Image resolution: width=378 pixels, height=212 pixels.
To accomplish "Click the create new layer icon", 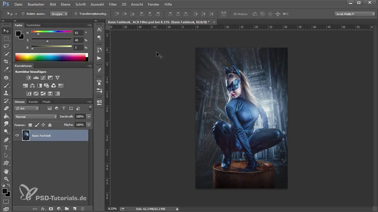I will tap(75, 208).
